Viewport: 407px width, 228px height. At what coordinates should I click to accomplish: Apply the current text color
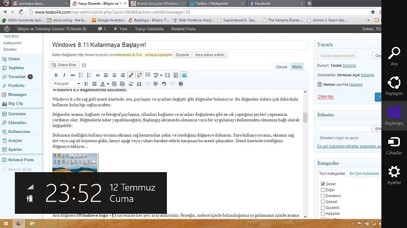(x=103, y=84)
